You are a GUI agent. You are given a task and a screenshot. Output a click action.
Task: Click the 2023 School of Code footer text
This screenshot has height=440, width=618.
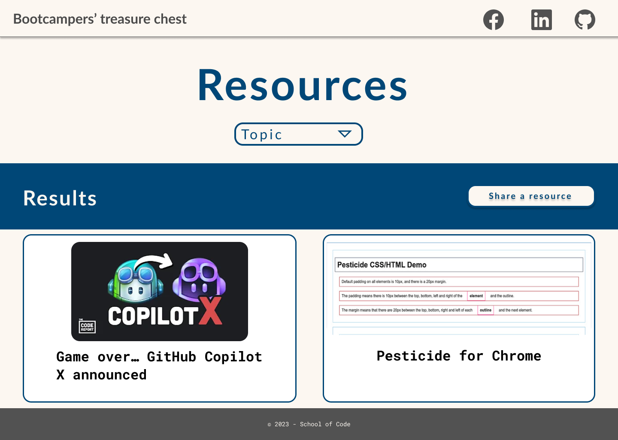tap(309, 424)
